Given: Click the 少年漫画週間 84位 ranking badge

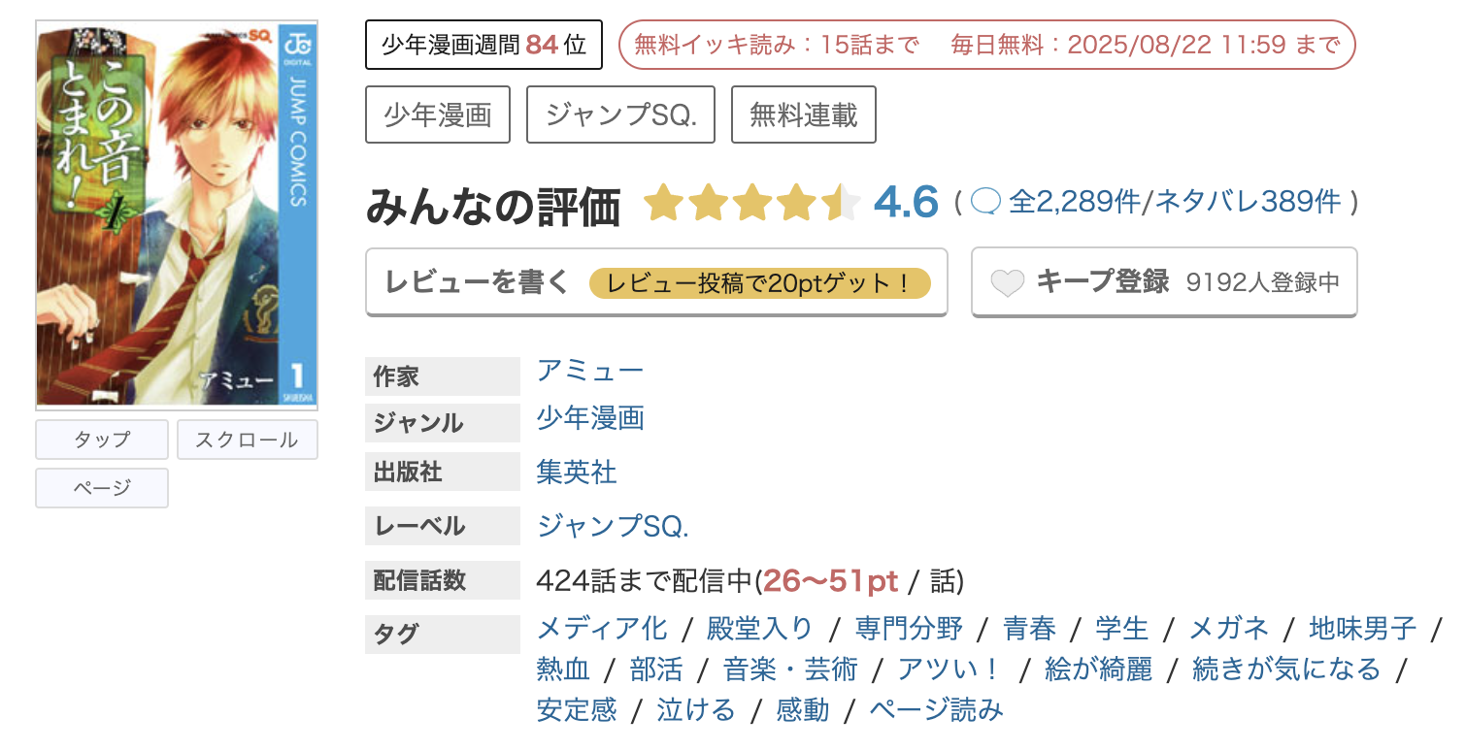Looking at the screenshot, I should click(x=483, y=44).
